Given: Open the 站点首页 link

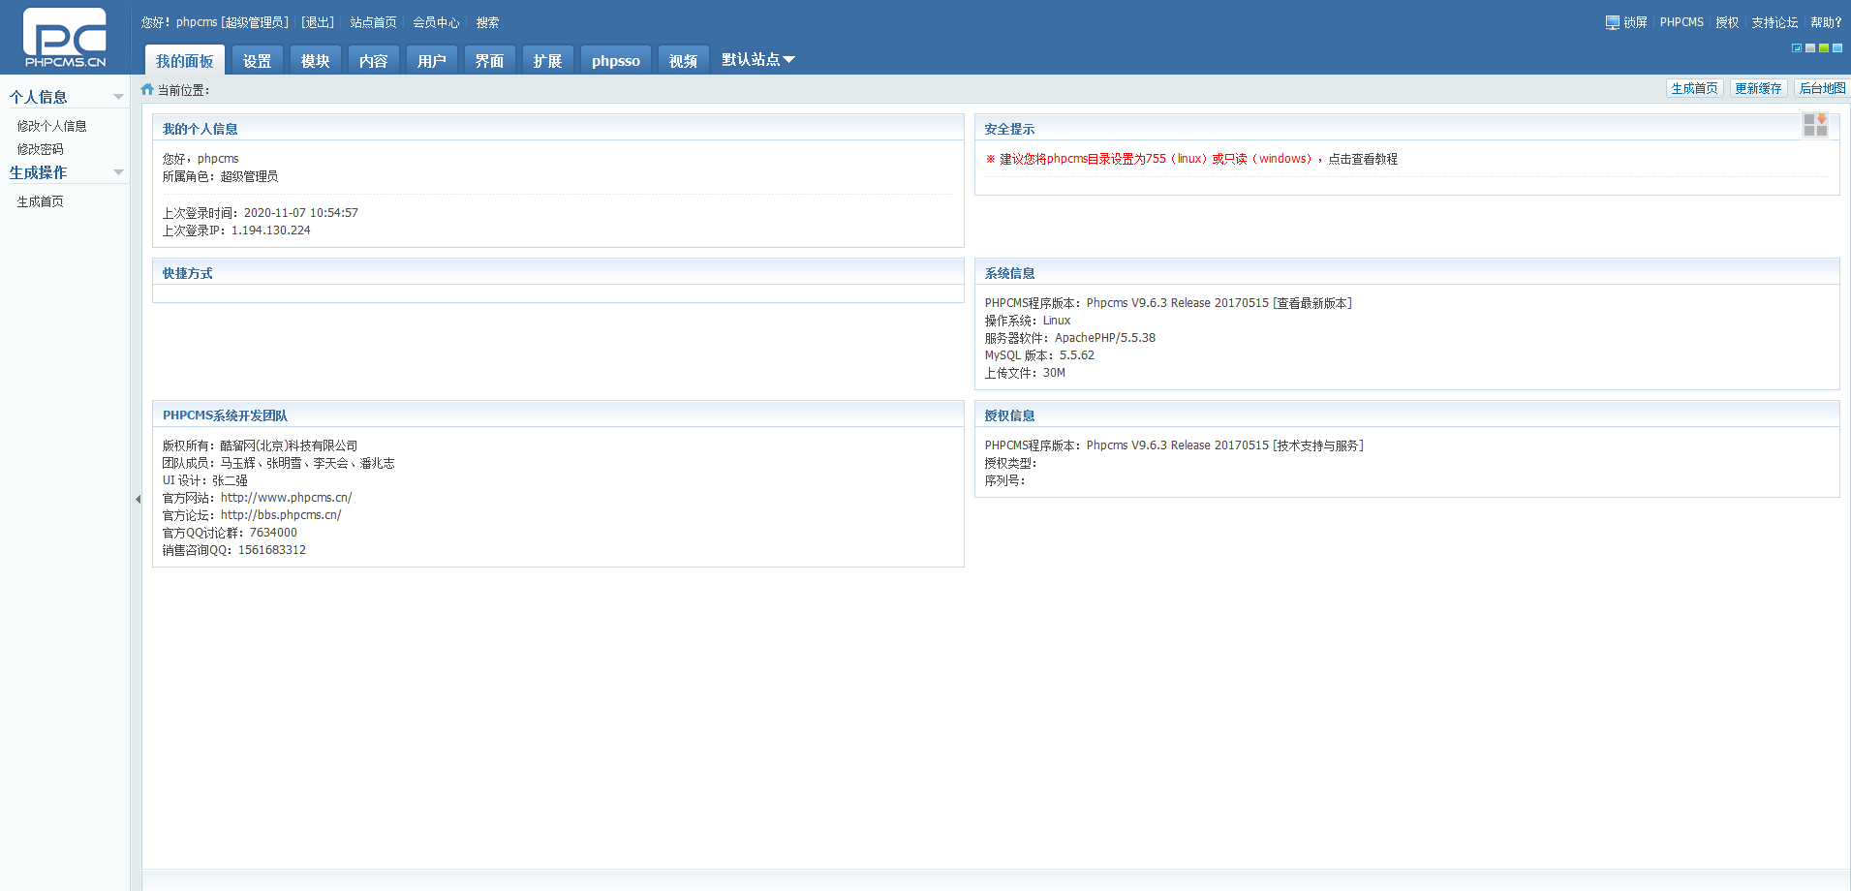Looking at the screenshot, I should click(373, 22).
